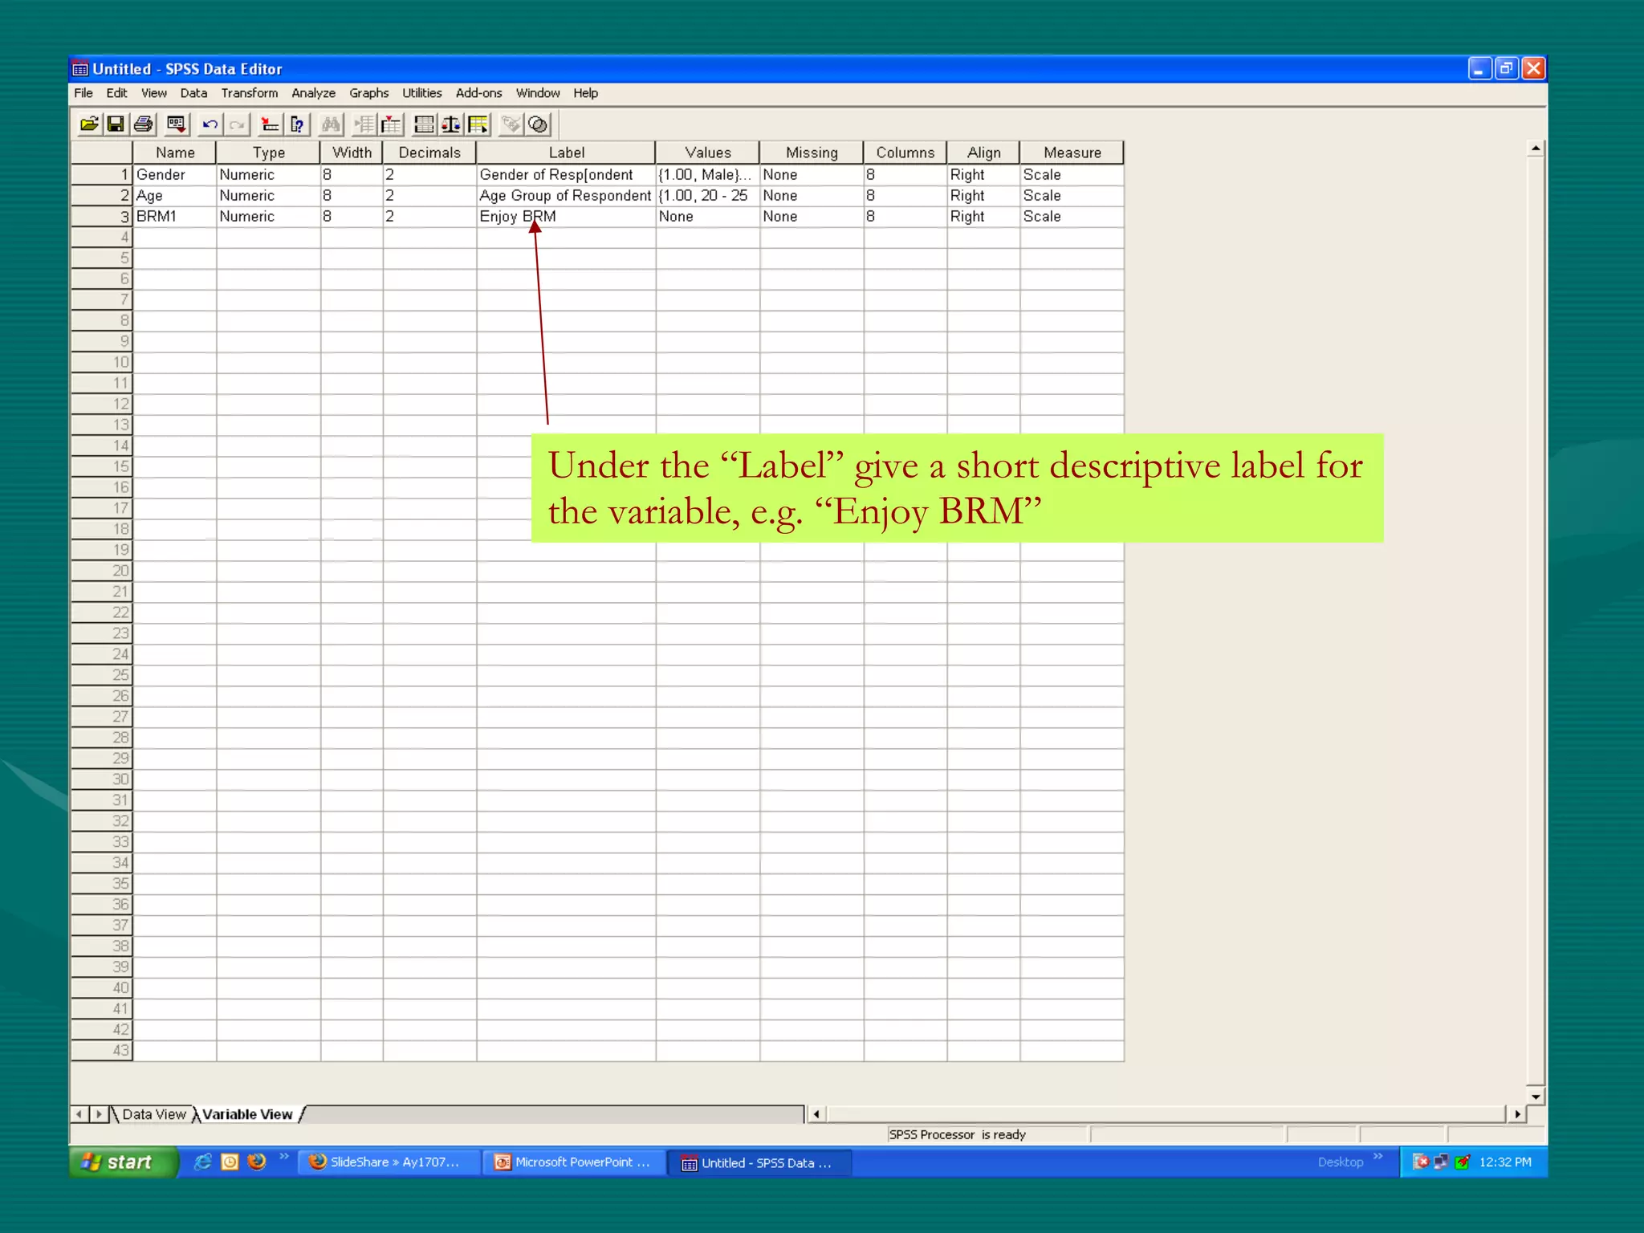The height and width of the screenshot is (1233, 1644).
Task: Click the Undo arrow icon
Action: (210, 124)
